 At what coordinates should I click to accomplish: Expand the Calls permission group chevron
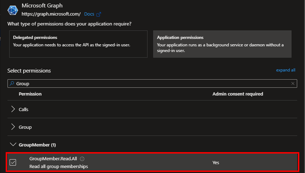(13, 109)
